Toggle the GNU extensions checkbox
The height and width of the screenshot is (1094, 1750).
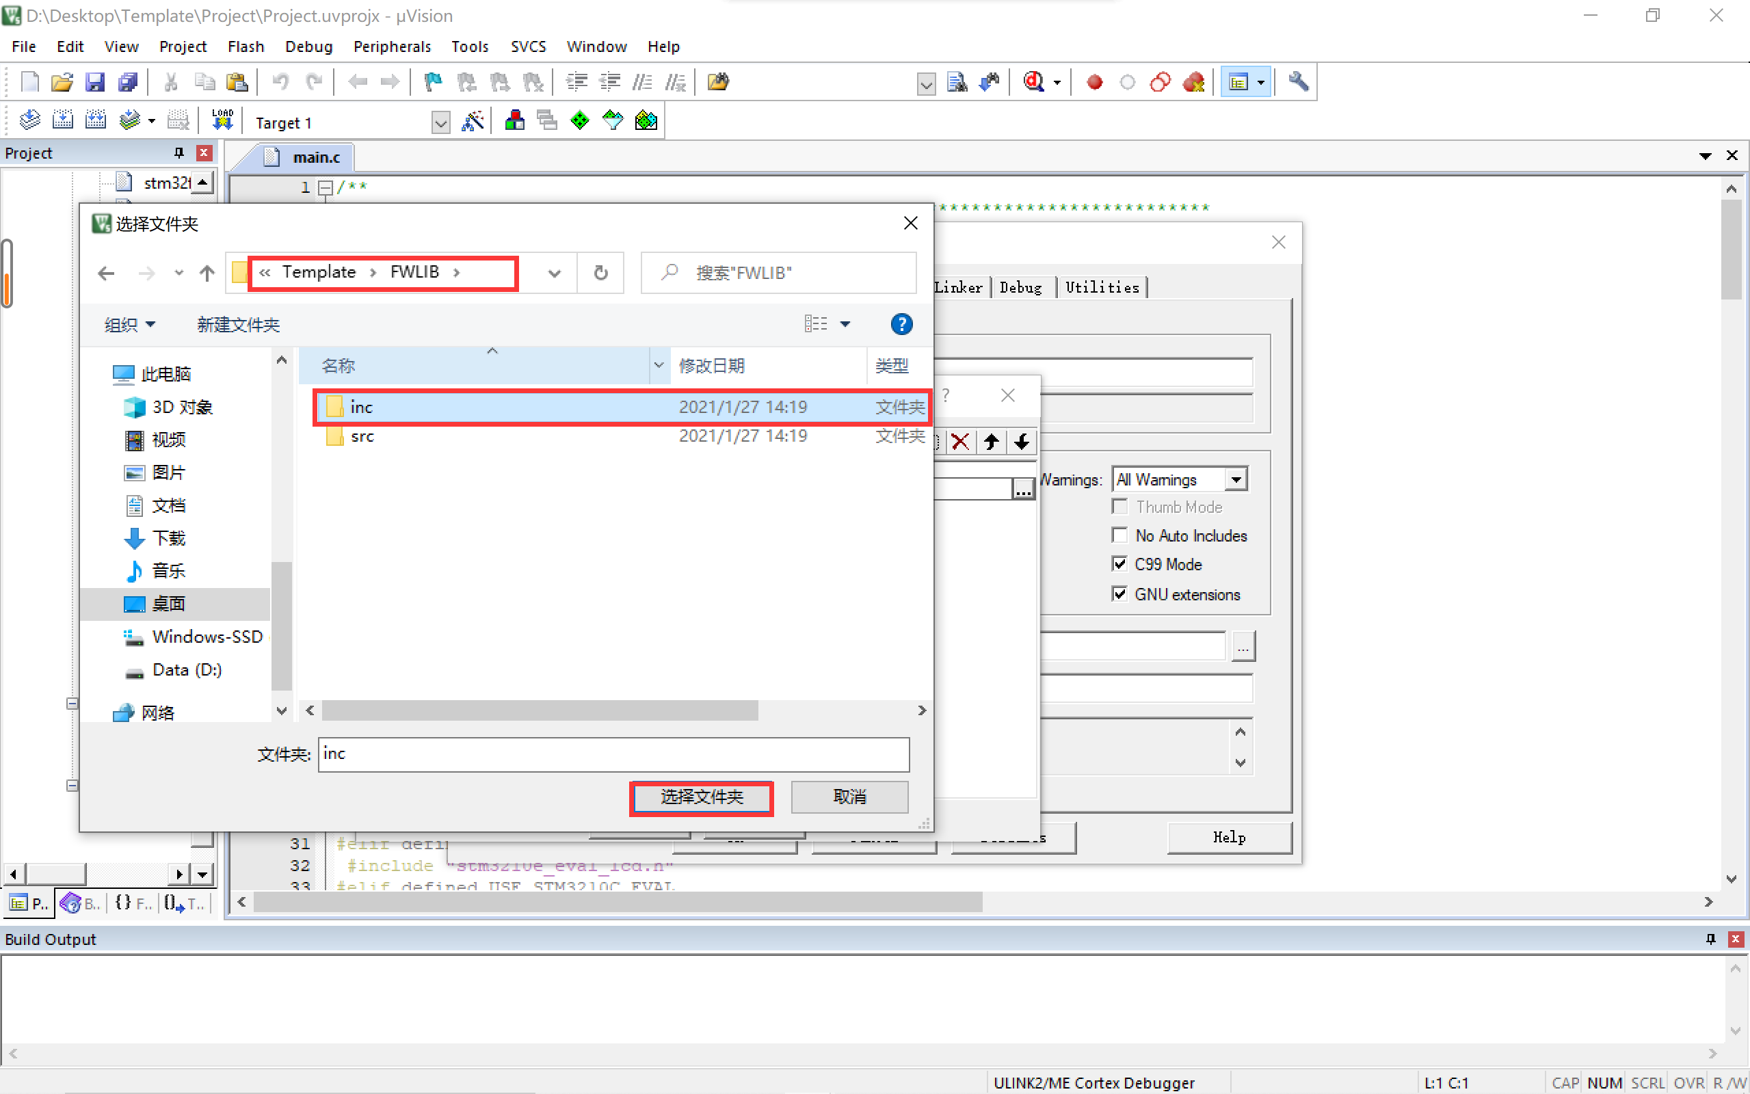tap(1119, 594)
